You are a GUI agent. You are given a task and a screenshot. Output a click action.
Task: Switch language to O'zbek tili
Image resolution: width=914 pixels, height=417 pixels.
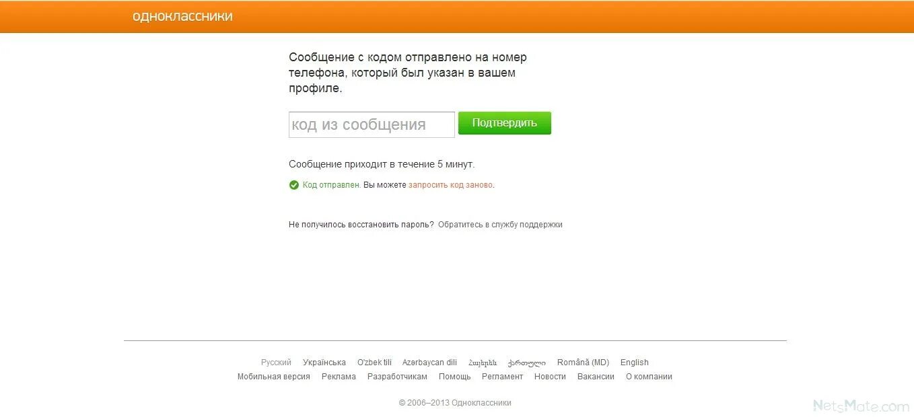pyautogui.click(x=374, y=362)
